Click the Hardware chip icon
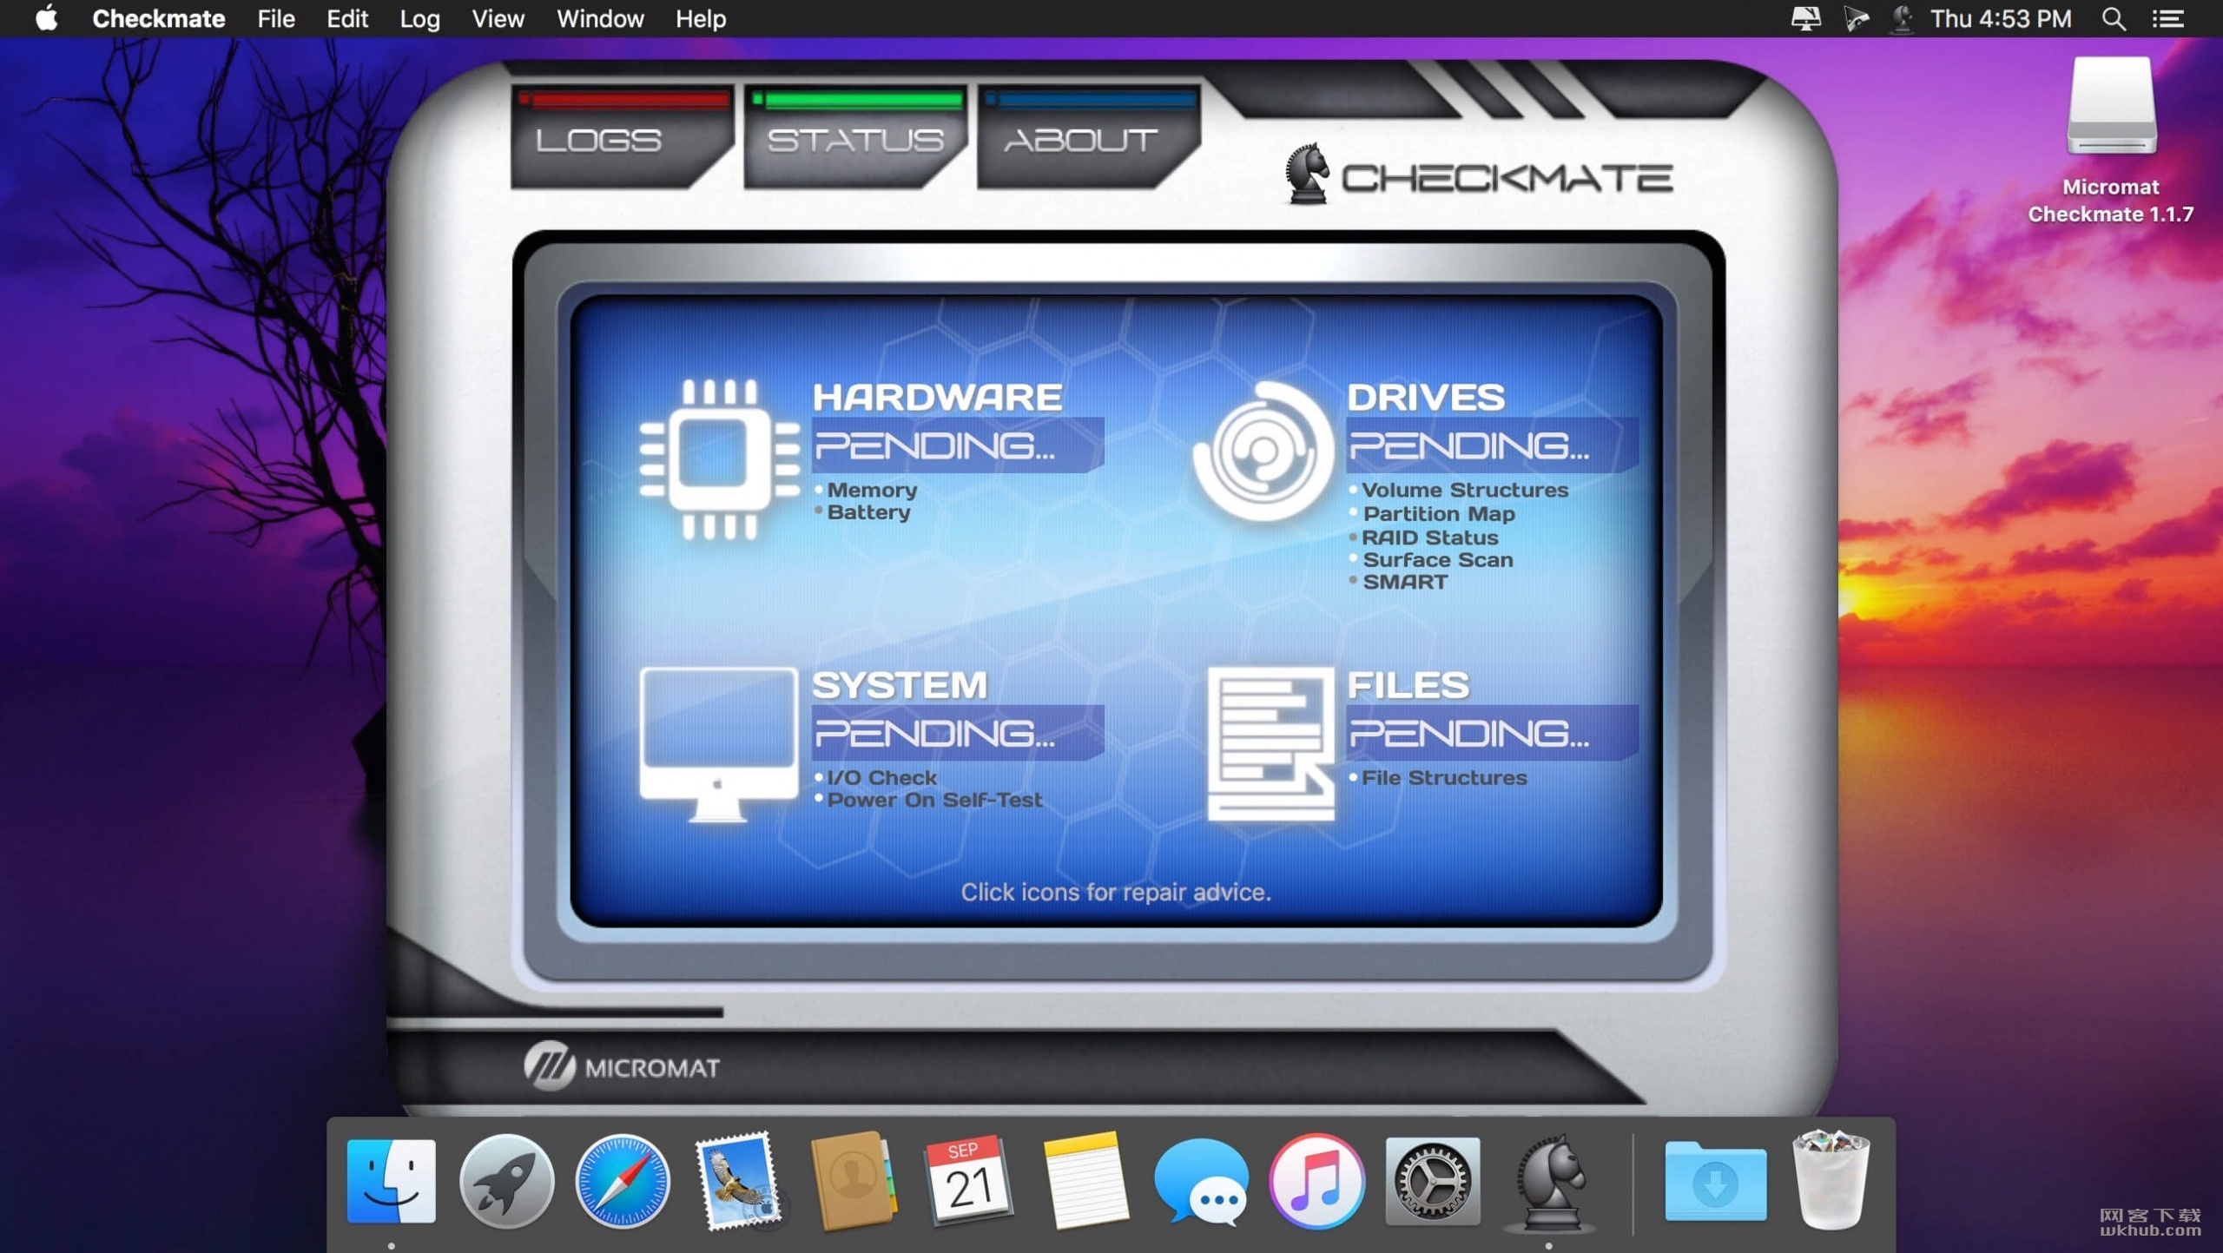 tap(719, 458)
